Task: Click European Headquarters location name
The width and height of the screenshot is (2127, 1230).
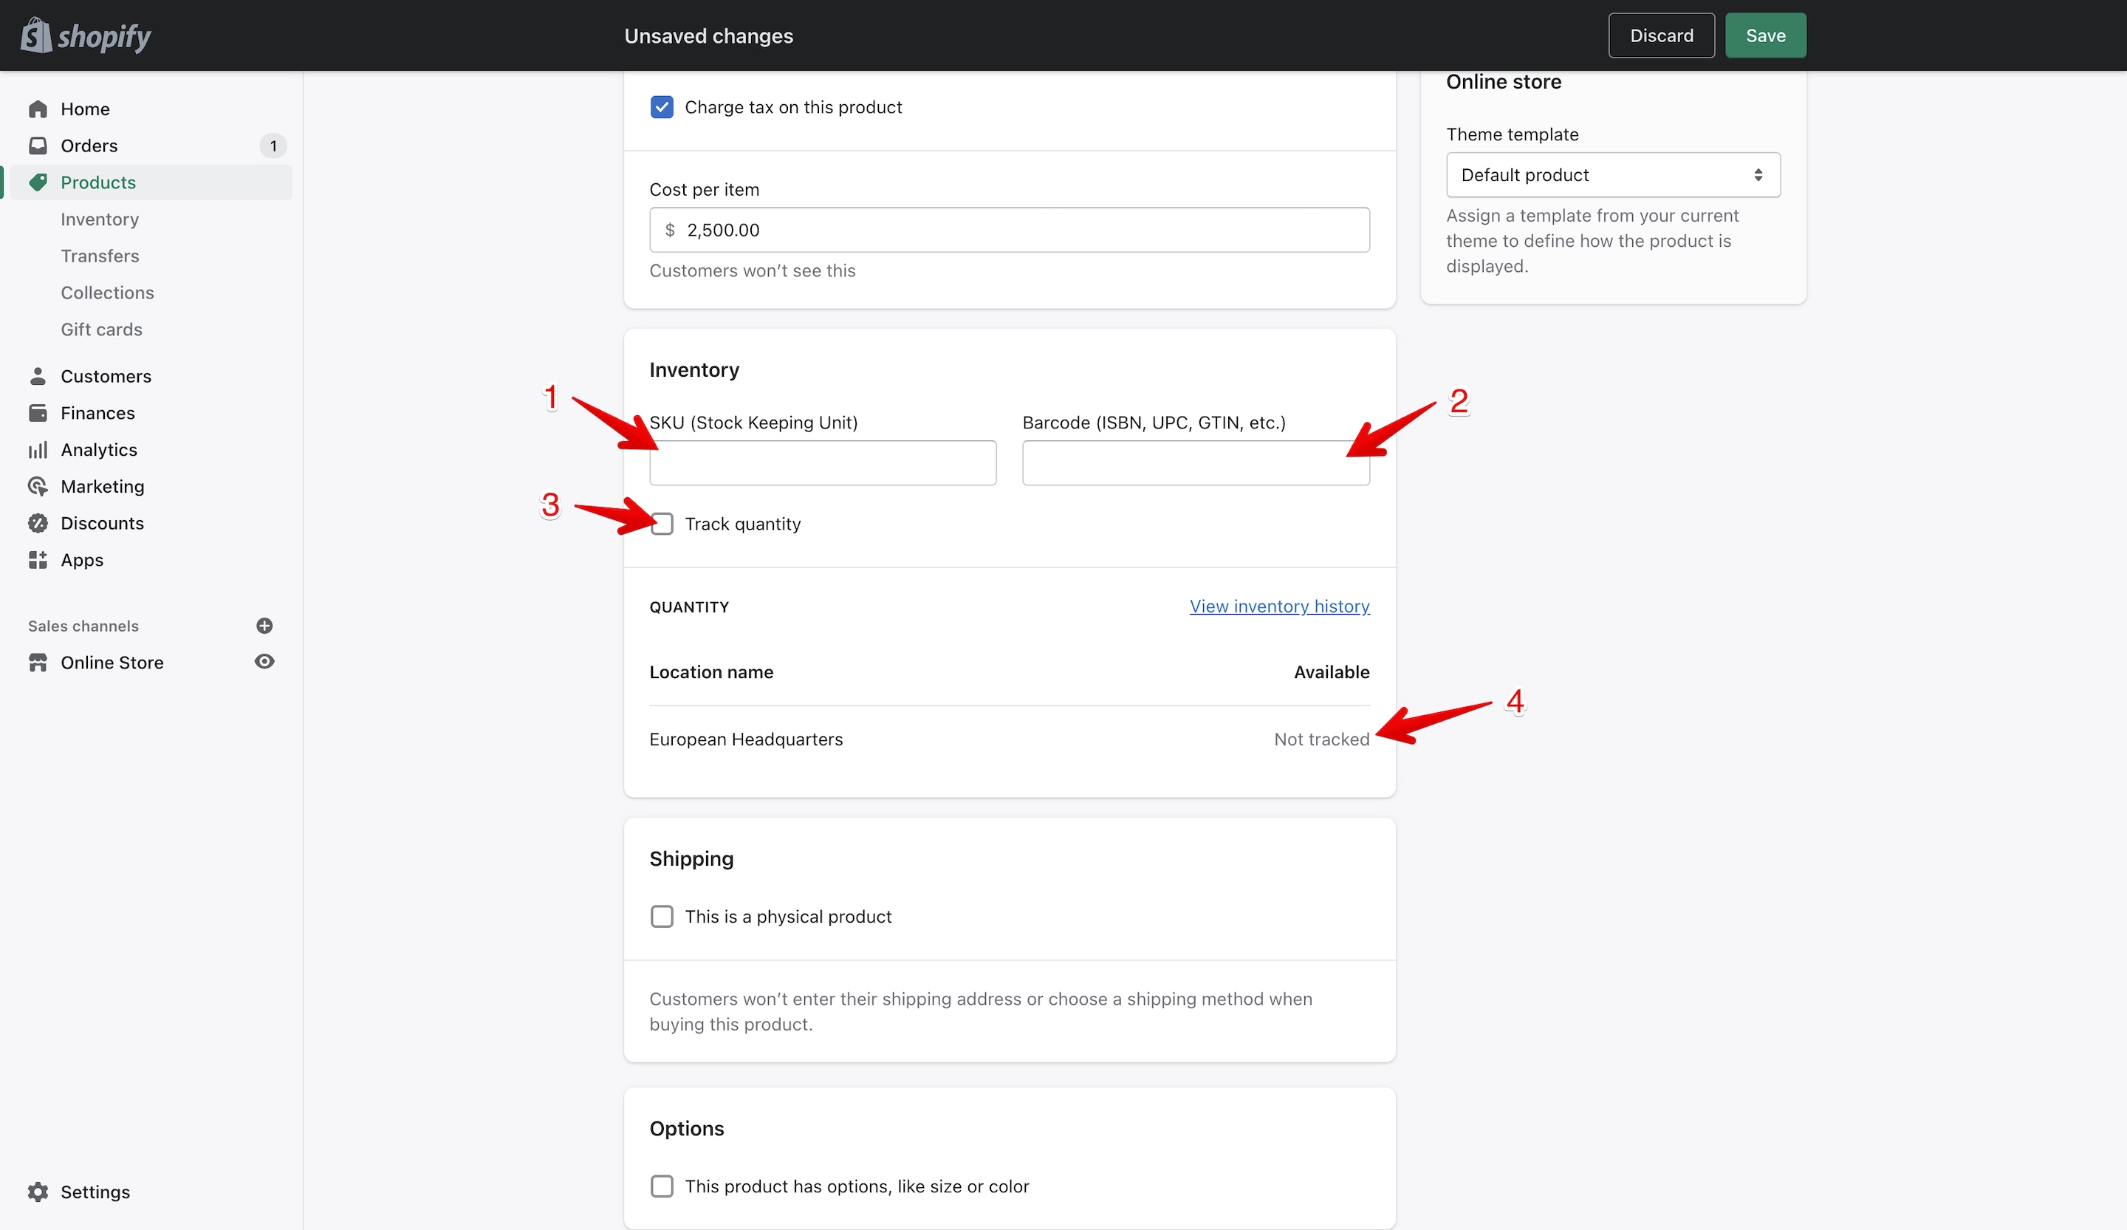Action: click(x=745, y=739)
